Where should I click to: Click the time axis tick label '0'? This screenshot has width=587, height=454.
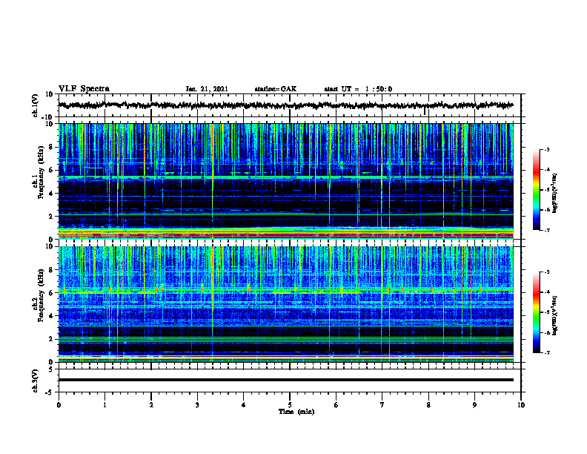59,405
